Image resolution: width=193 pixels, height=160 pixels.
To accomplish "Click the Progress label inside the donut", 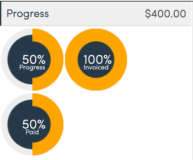I will click(x=32, y=68).
